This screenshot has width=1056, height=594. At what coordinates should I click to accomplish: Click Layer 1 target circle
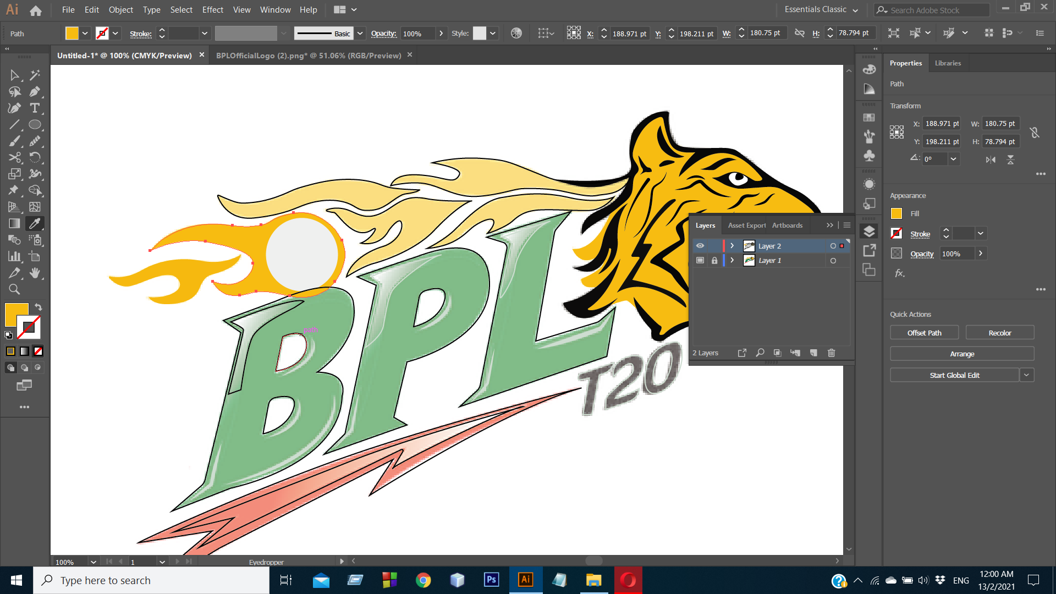[x=833, y=261]
